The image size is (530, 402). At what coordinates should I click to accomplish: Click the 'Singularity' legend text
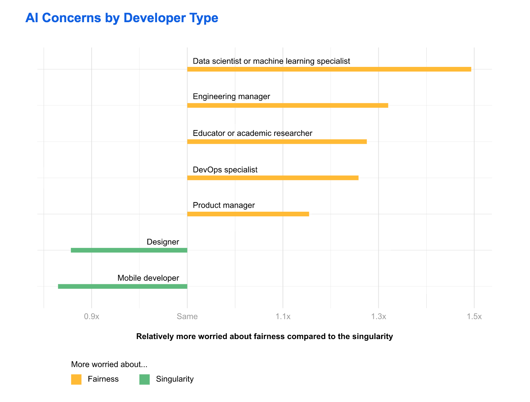(x=175, y=379)
